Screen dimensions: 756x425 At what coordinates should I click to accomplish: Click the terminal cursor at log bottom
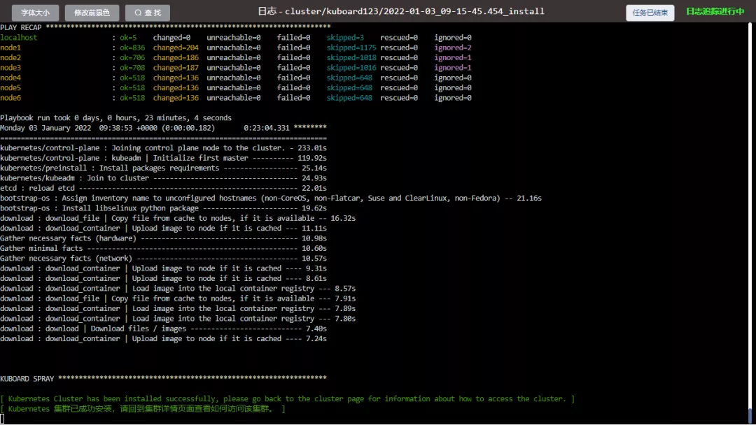(2, 419)
